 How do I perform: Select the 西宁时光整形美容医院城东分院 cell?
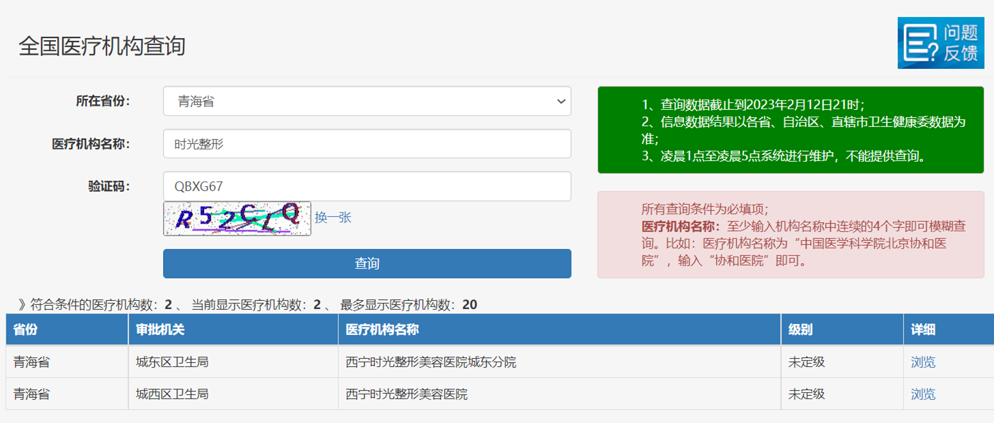[x=559, y=362]
